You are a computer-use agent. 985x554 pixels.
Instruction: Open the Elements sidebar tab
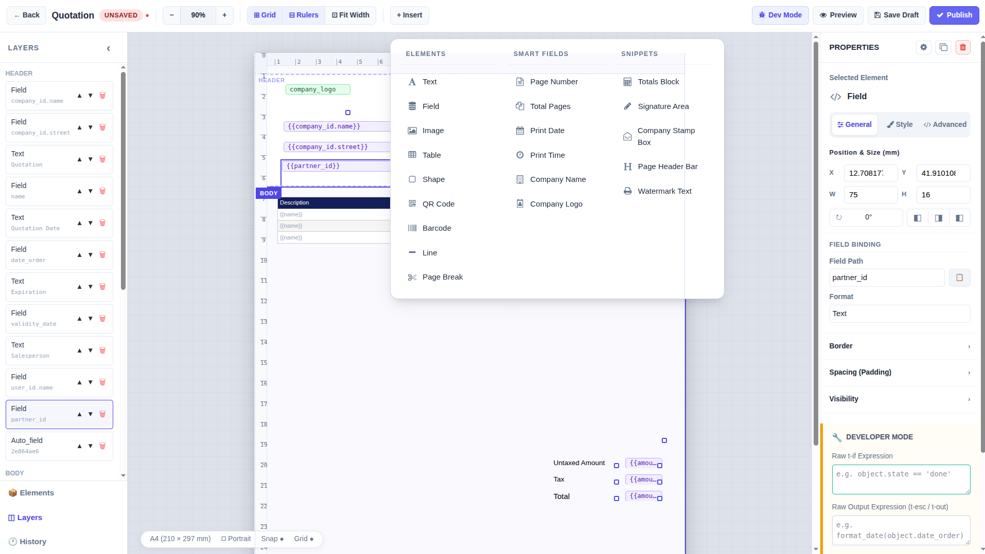pos(31,493)
